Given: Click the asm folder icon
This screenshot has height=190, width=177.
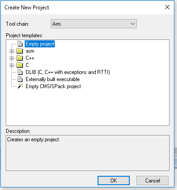Looking at the screenshot, I should (20, 51).
